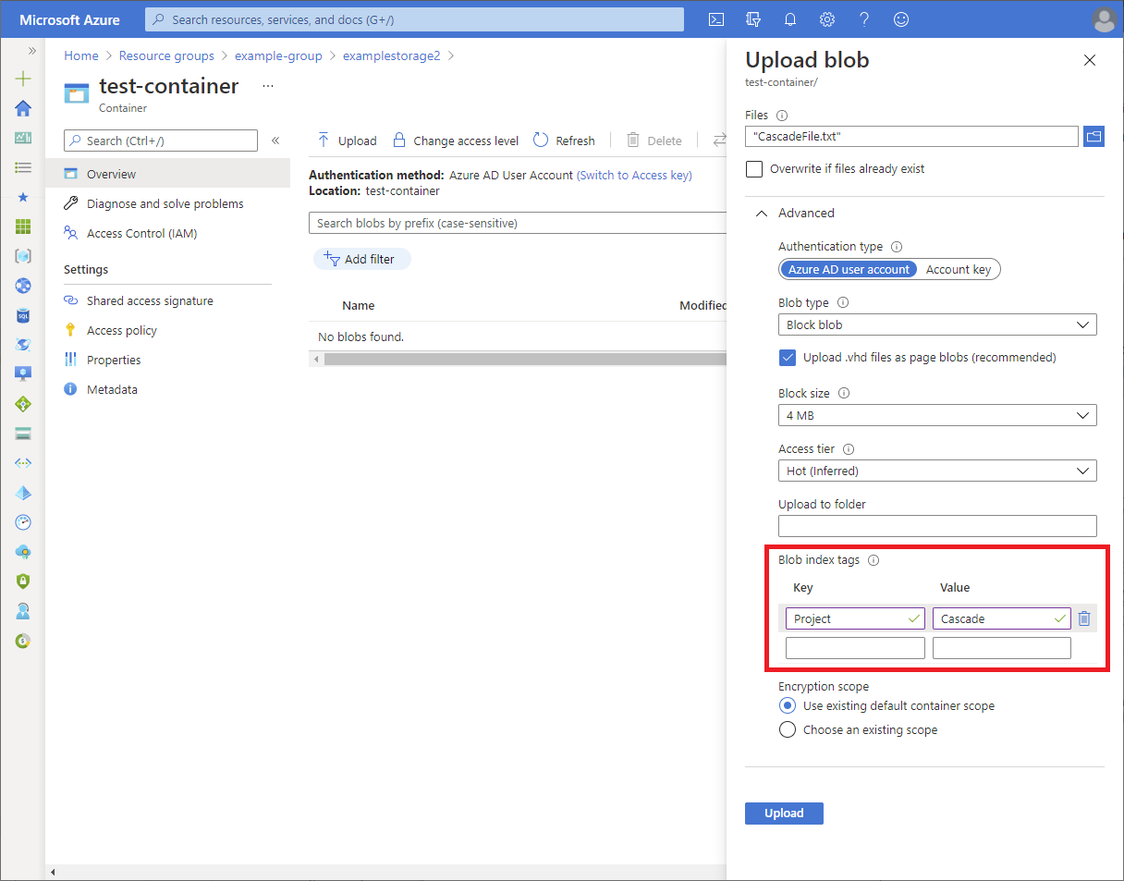
Task: Open the Access tier dropdown
Action: click(937, 471)
